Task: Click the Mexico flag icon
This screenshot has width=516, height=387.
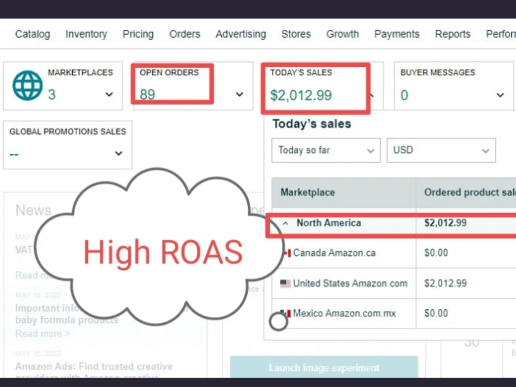Action: 286,313
